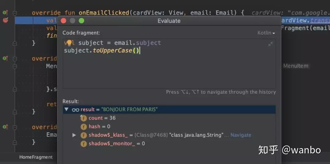
Task: Click override gutter icon beside onEmailClicked
Action: tap(5, 13)
